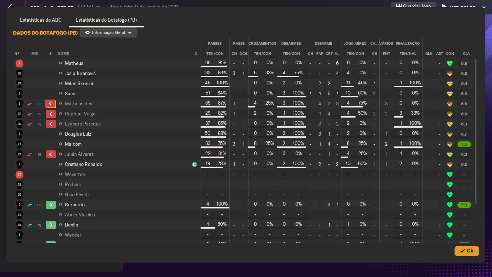Click condition heart icon for Milan Škriniar
492x277 pixels.
click(x=449, y=84)
